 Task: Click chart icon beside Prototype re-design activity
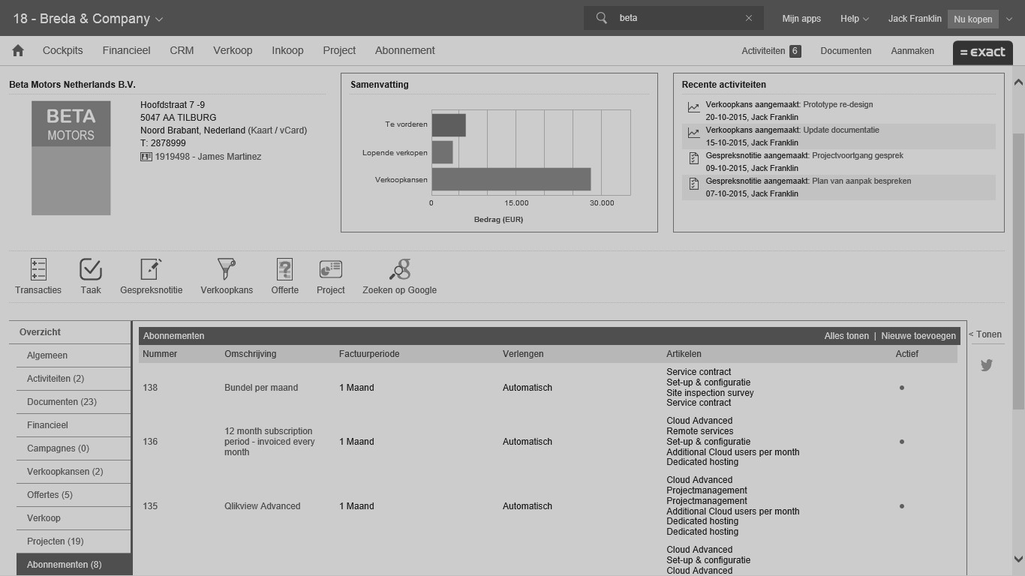tap(693, 108)
